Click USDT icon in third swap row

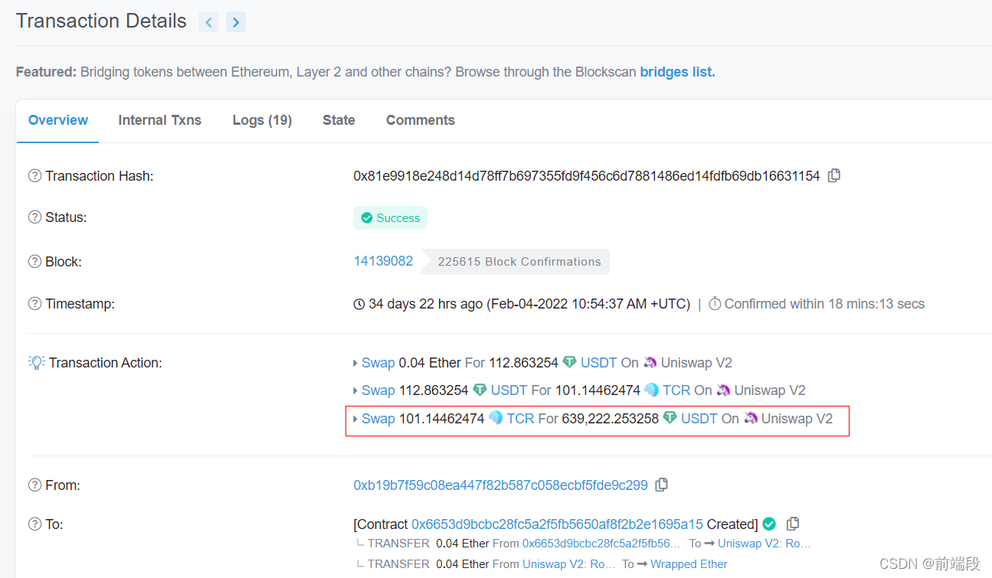pos(670,418)
